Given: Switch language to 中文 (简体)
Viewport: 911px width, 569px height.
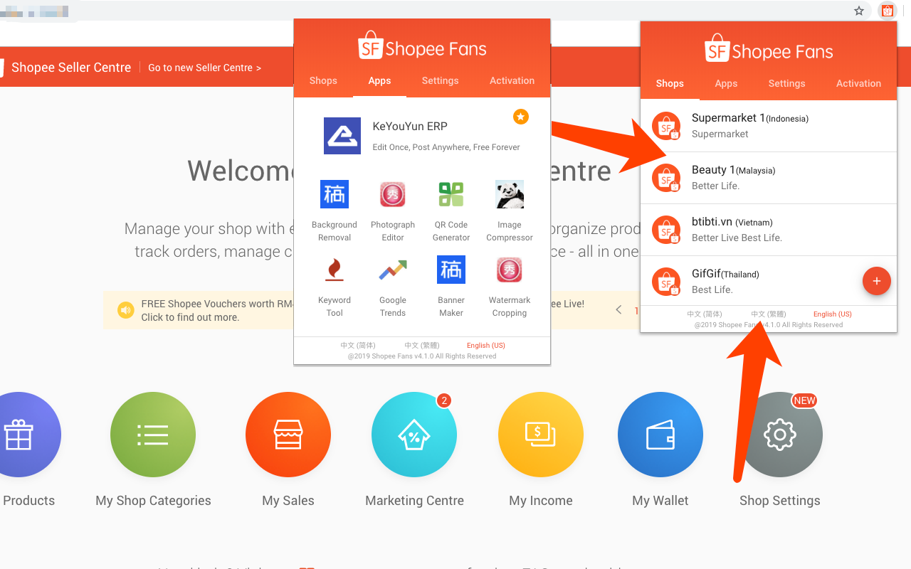Looking at the screenshot, I should (357, 345).
